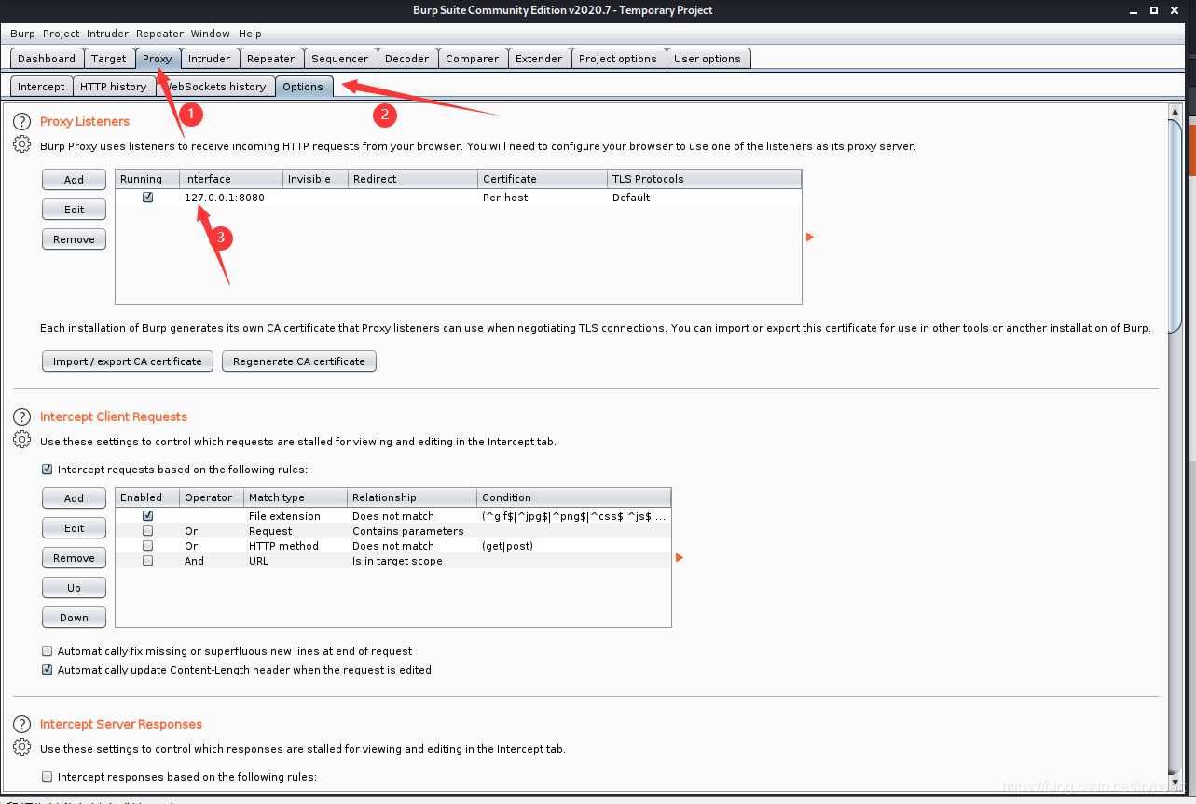This screenshot has width=1196, height=804.
Task: Switch to the Dashboard tab
Action: [x=47, y=59]
